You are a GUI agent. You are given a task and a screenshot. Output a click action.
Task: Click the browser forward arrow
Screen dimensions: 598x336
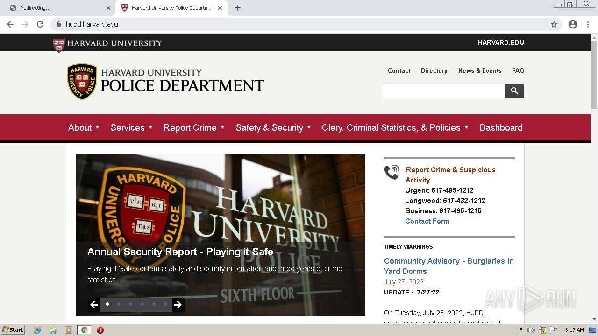point(25,24)
